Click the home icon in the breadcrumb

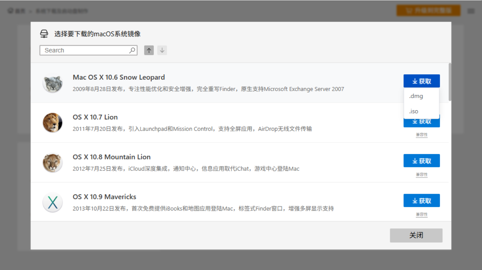pos(10,11)
